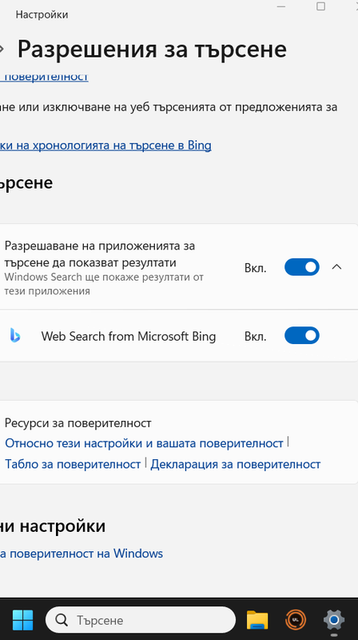Open File Explorer from the taskbar
Viewport: 358px width, 640px height.
pyautogui.click(x=257, y=620)
